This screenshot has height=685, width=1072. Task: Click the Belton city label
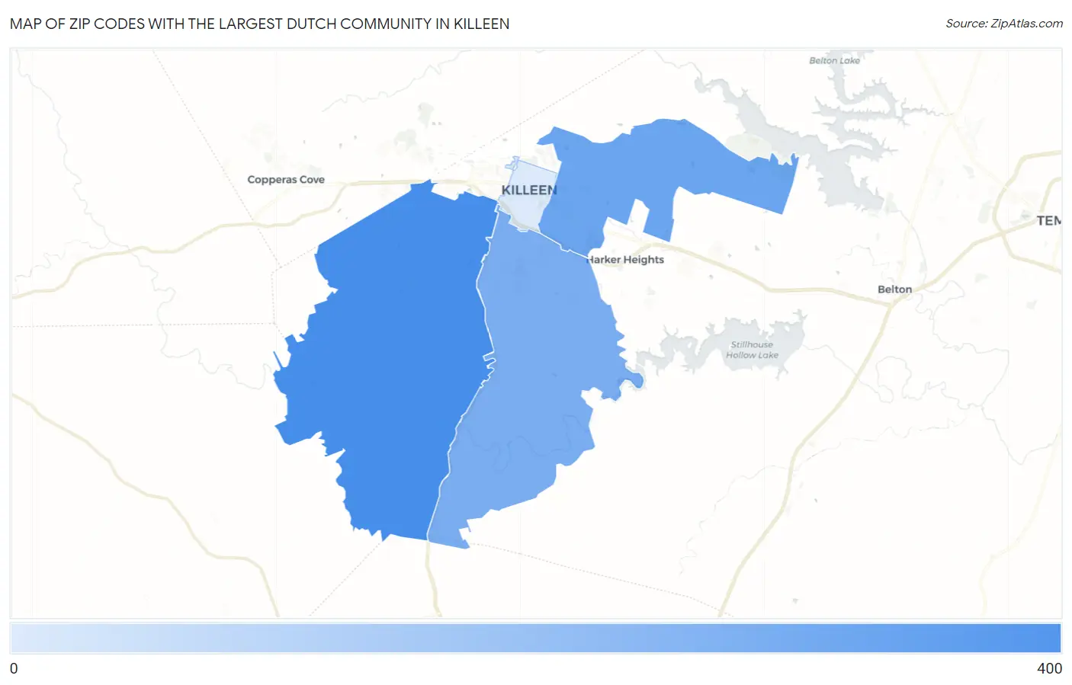click(x=894, y=290)
